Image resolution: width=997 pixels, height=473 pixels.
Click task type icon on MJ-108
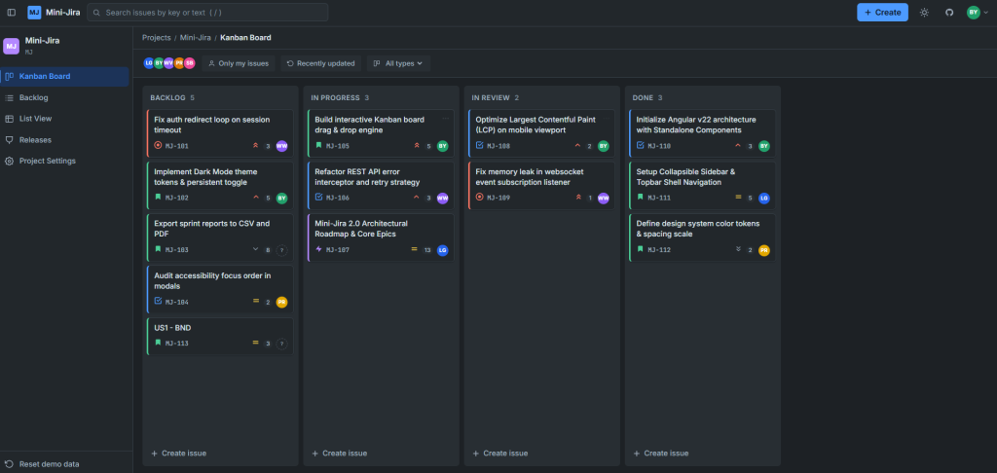tap(480, 146)
